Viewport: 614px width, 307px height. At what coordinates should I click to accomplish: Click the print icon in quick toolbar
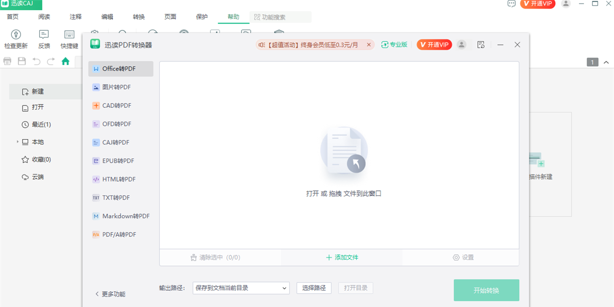point(8,61)
